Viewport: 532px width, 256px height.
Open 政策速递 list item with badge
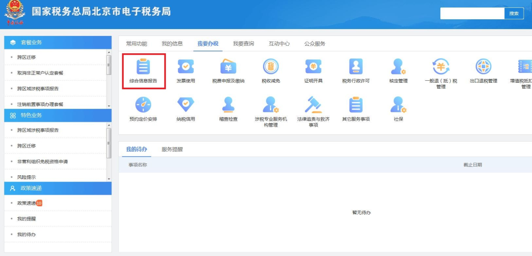[30, 203]
